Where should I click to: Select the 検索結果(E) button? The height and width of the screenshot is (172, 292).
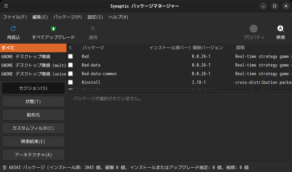pos(33,141)
